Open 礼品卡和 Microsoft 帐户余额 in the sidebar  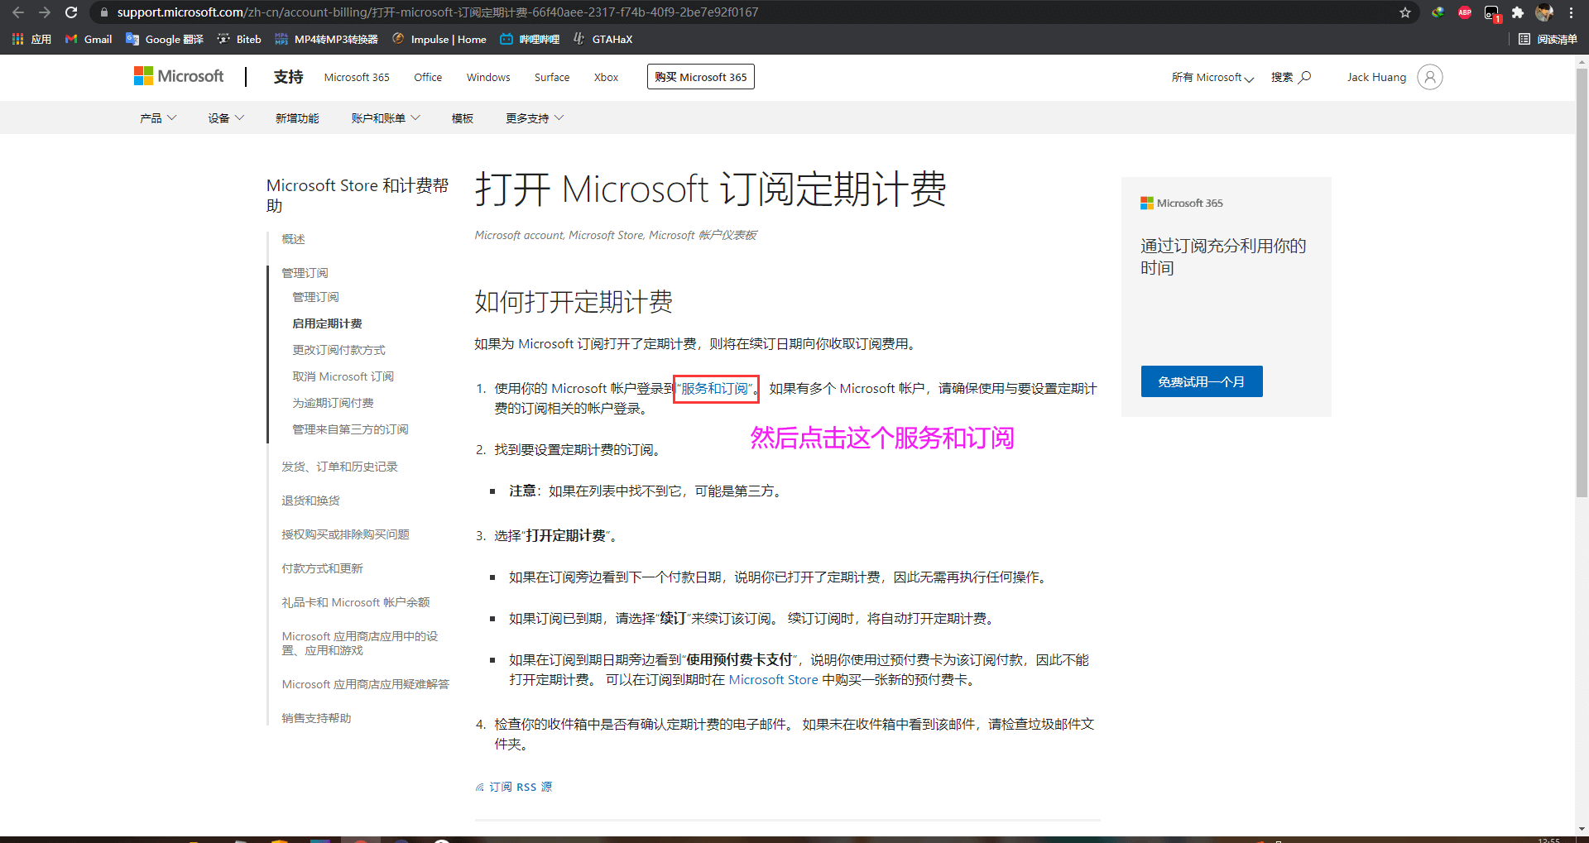tap(356, 602)
